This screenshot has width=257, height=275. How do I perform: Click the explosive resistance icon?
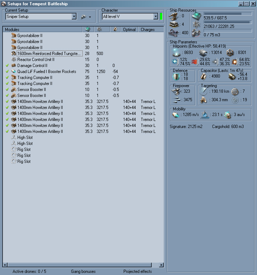pos(235,62)
